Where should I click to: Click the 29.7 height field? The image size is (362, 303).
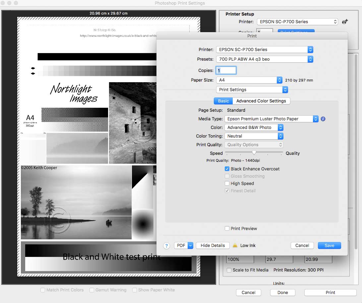tap(279, 259)
